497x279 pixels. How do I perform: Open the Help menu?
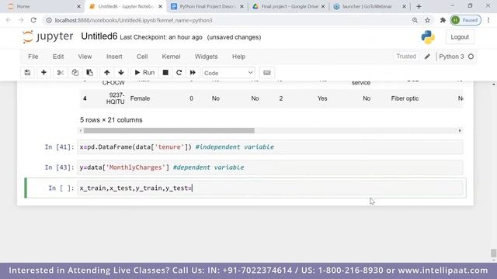pyautogui.click(x=238, y=57)
